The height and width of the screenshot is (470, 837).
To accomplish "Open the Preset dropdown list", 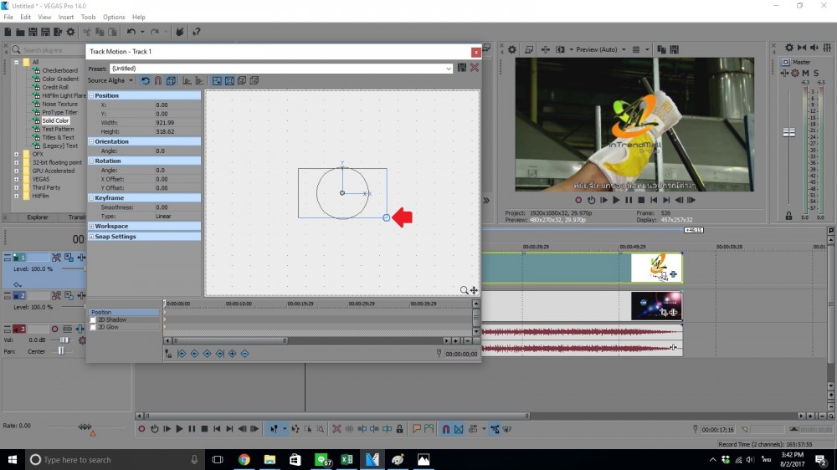I will click(x=449, y=69).
